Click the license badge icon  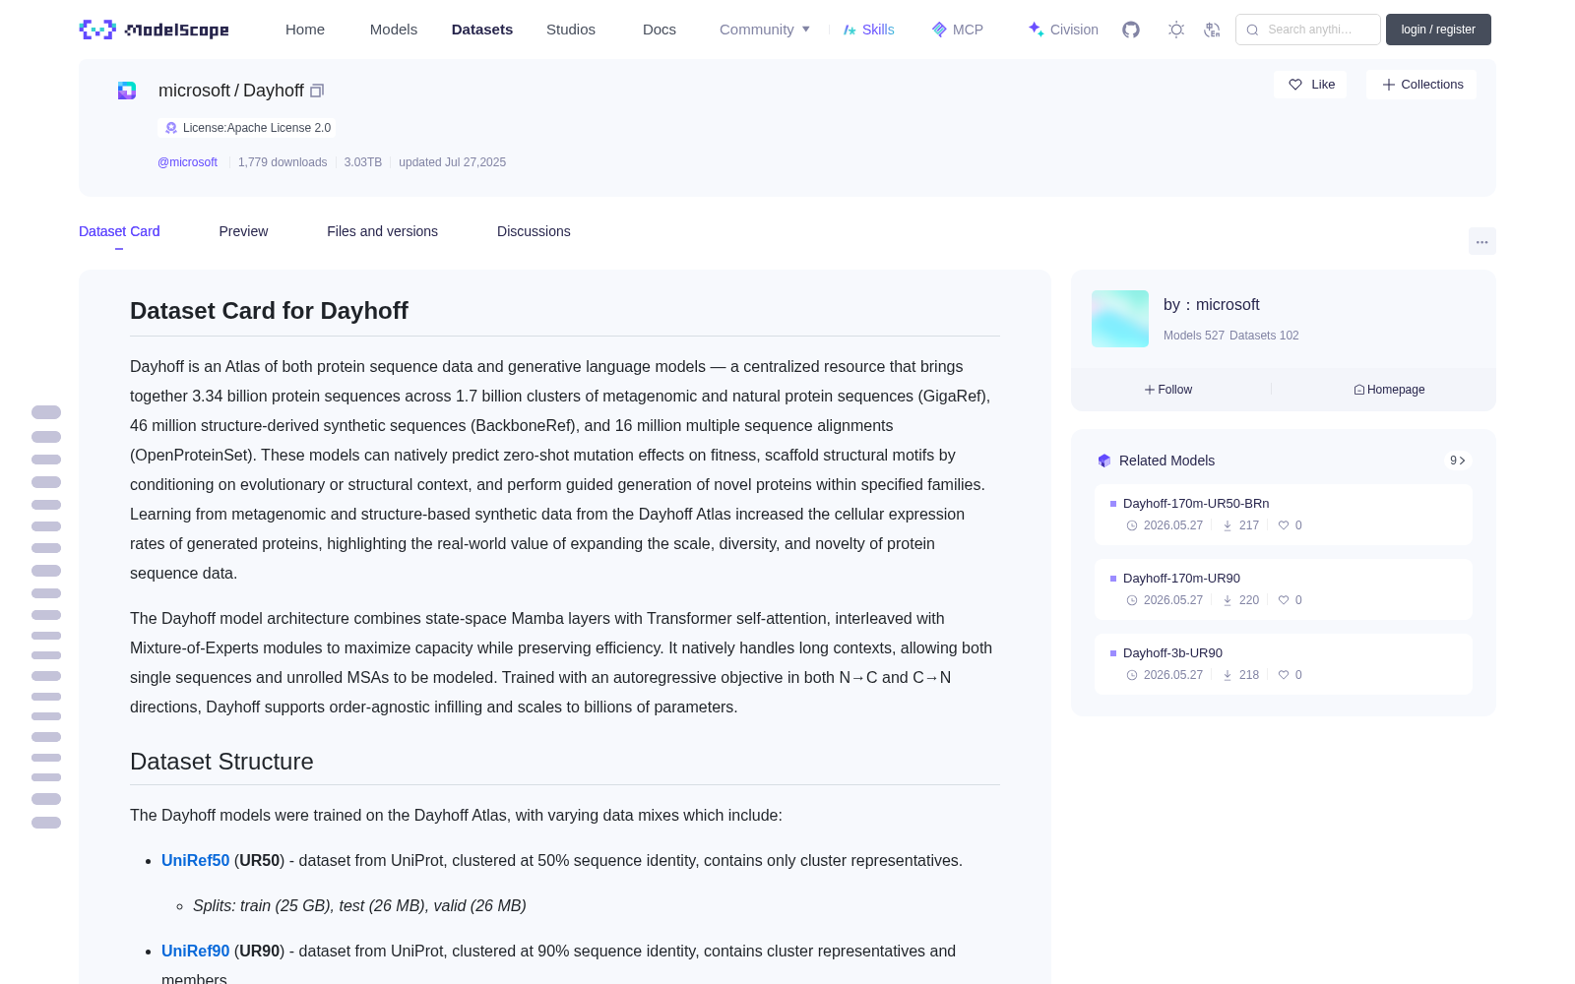[x=171, y=128]
